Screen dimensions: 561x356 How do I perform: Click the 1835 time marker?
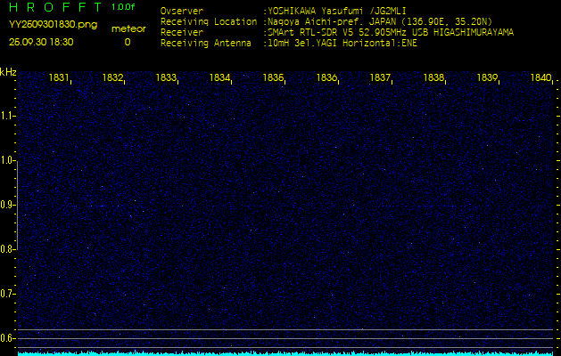click(x=273, y=77)
